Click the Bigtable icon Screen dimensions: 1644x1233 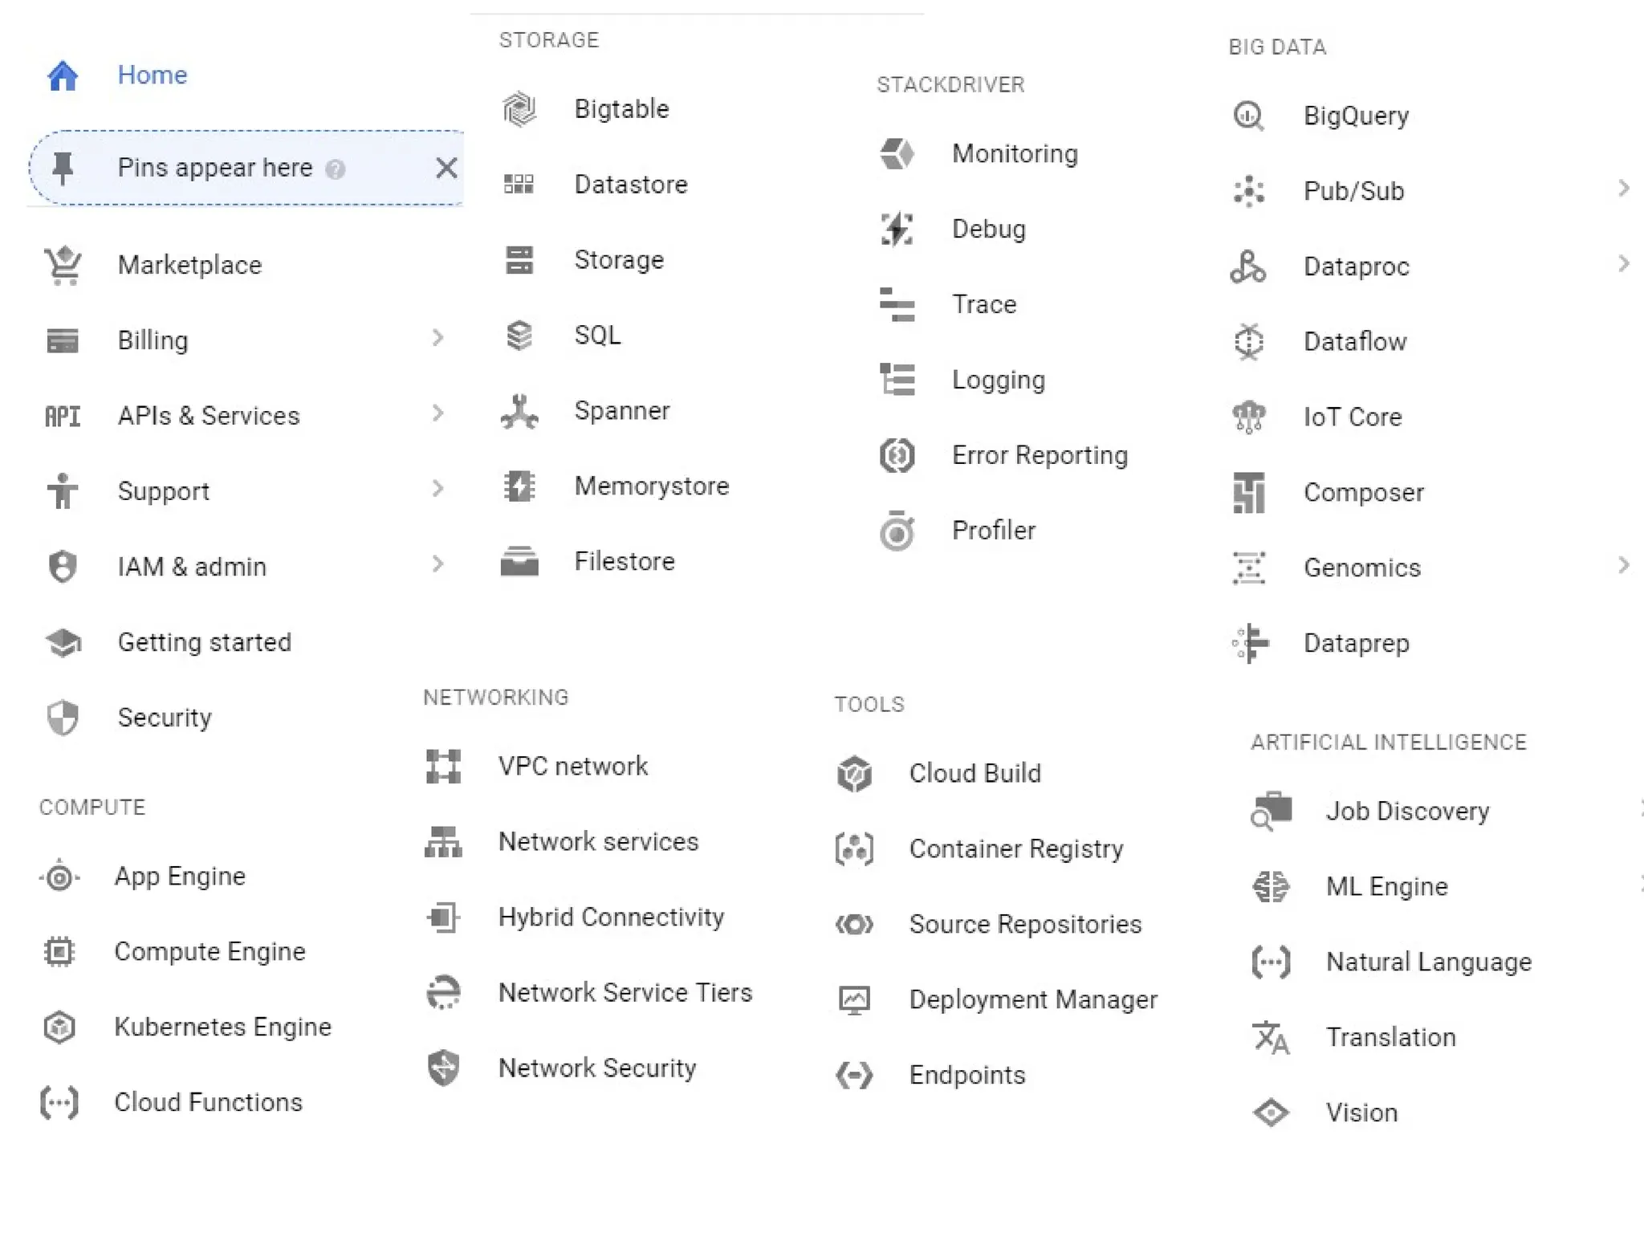(x=519, y=109)
